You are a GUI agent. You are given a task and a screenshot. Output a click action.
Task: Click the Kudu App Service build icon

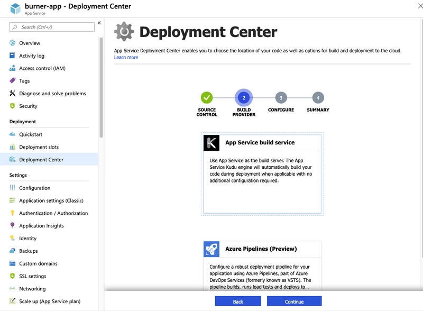pos(211,143)
